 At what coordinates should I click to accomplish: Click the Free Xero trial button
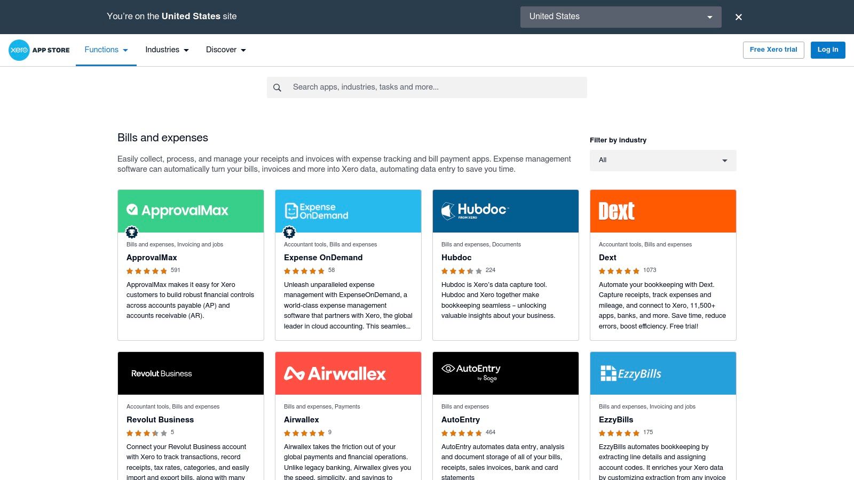[x=773, y=50]
